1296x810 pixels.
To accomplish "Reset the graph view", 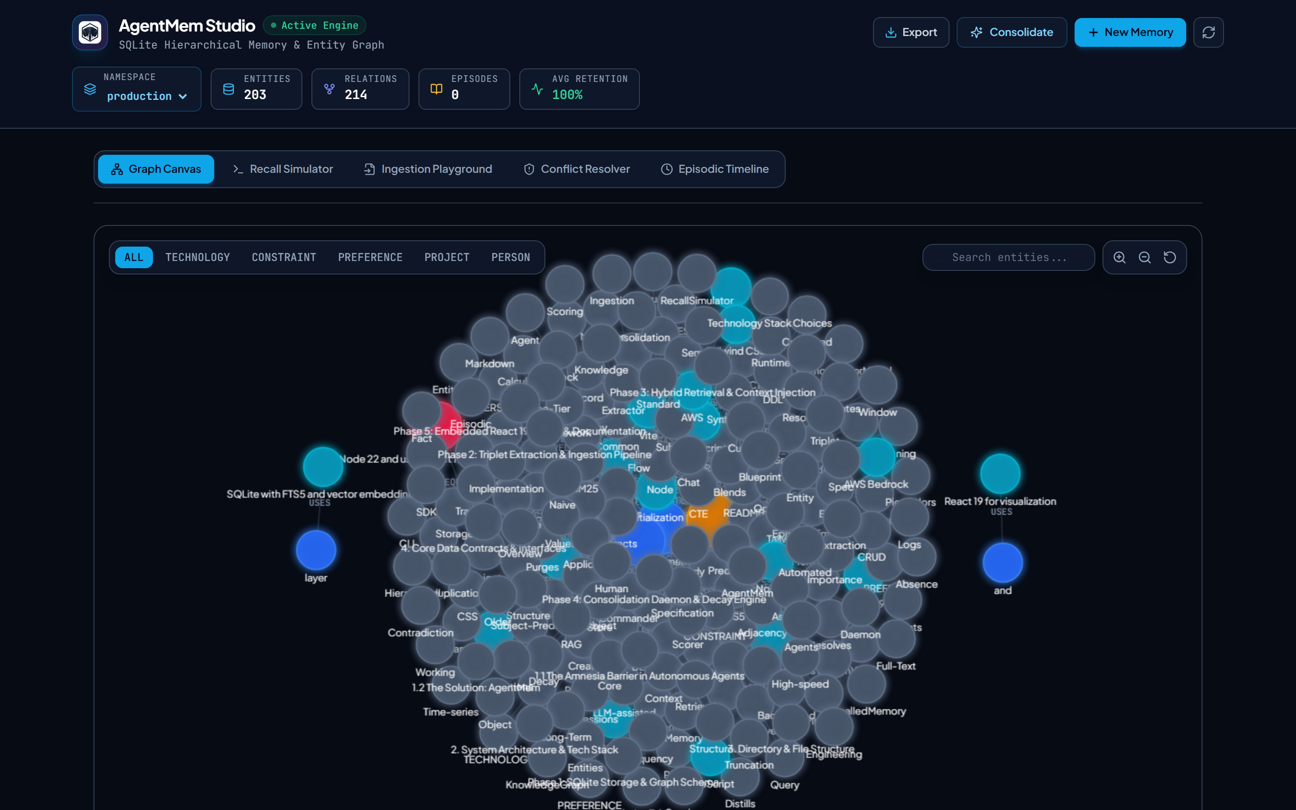I will (1170, 257).
